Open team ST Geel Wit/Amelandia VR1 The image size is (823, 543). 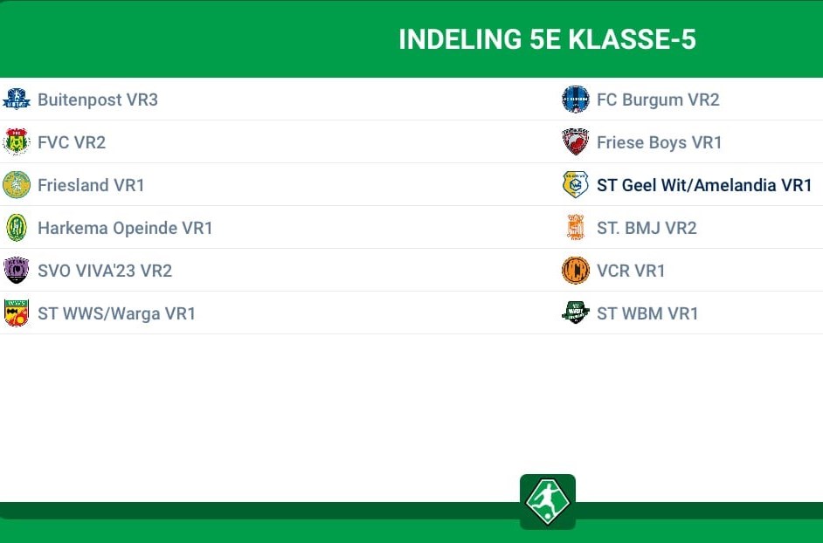click(704, 185)
